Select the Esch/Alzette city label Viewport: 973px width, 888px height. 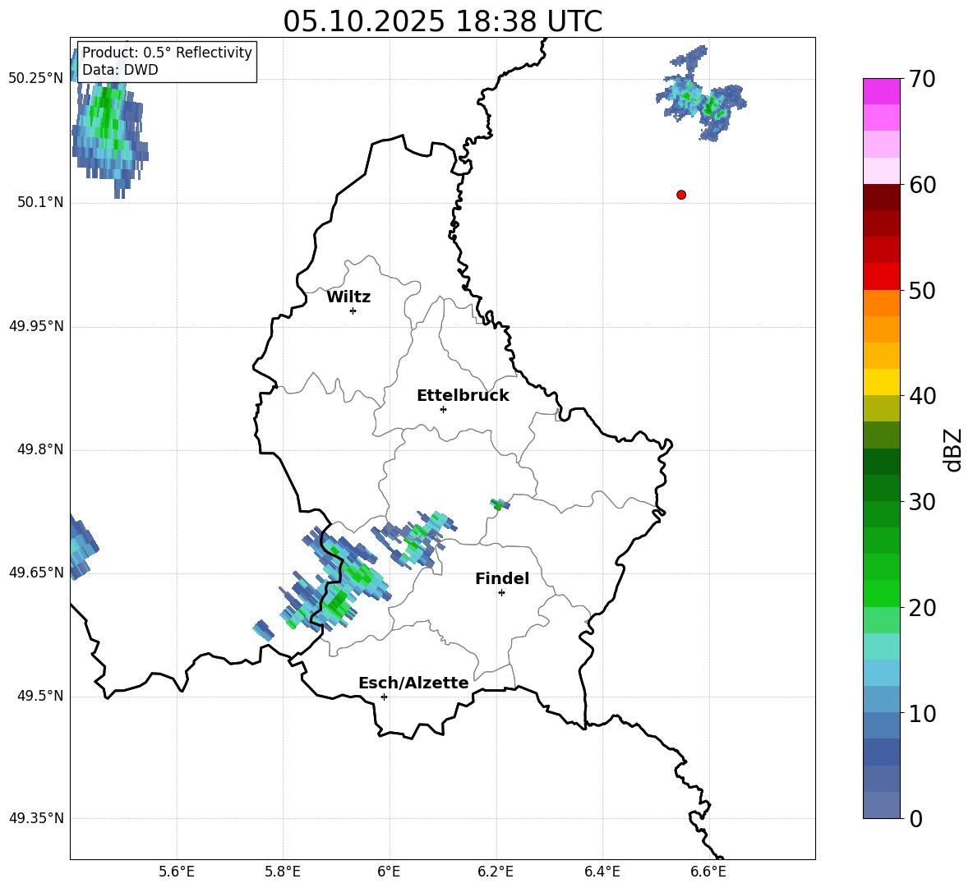coord(413,683)
